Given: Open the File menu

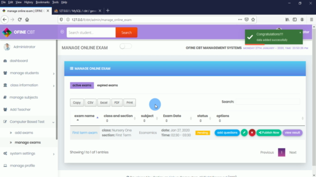Looking at the screenshot, I should click(3, 2).
